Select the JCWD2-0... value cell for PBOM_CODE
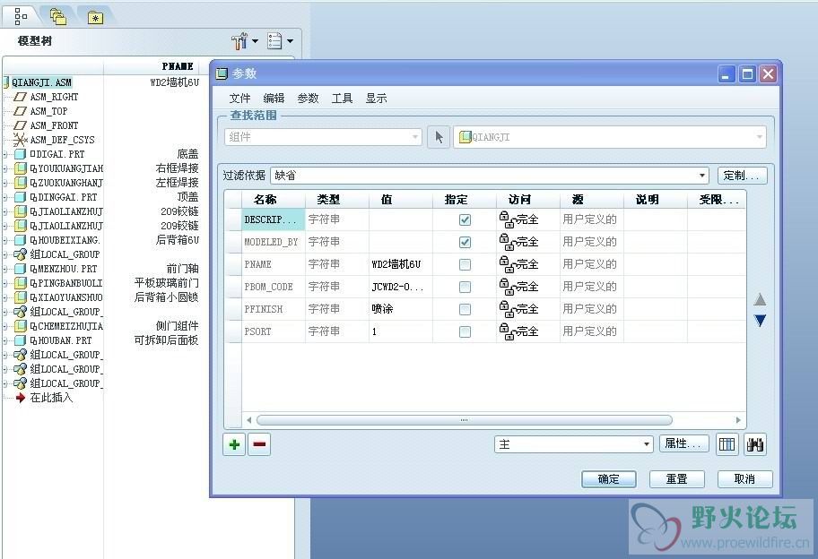The width and height of the screenshot is (818, 559). [x=401, y=287]
